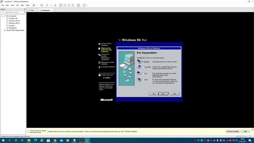Close the Library panel
The image size is (254, 143).
(x=25, y=9)
